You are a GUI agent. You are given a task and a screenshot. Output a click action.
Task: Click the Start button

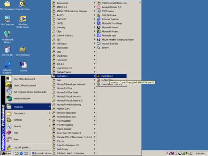pos(6,153)
